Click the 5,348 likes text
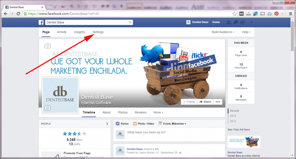296x159 pixels. (x=75, y=140)
